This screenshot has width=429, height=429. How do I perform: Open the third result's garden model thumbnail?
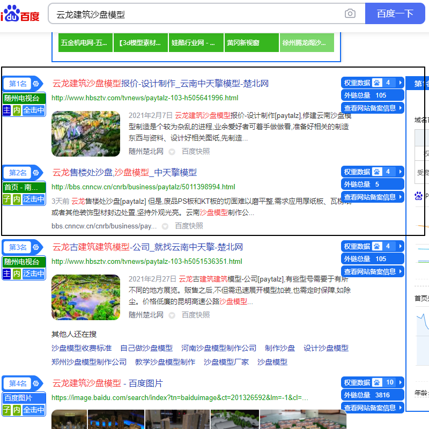tap(86, 297)
